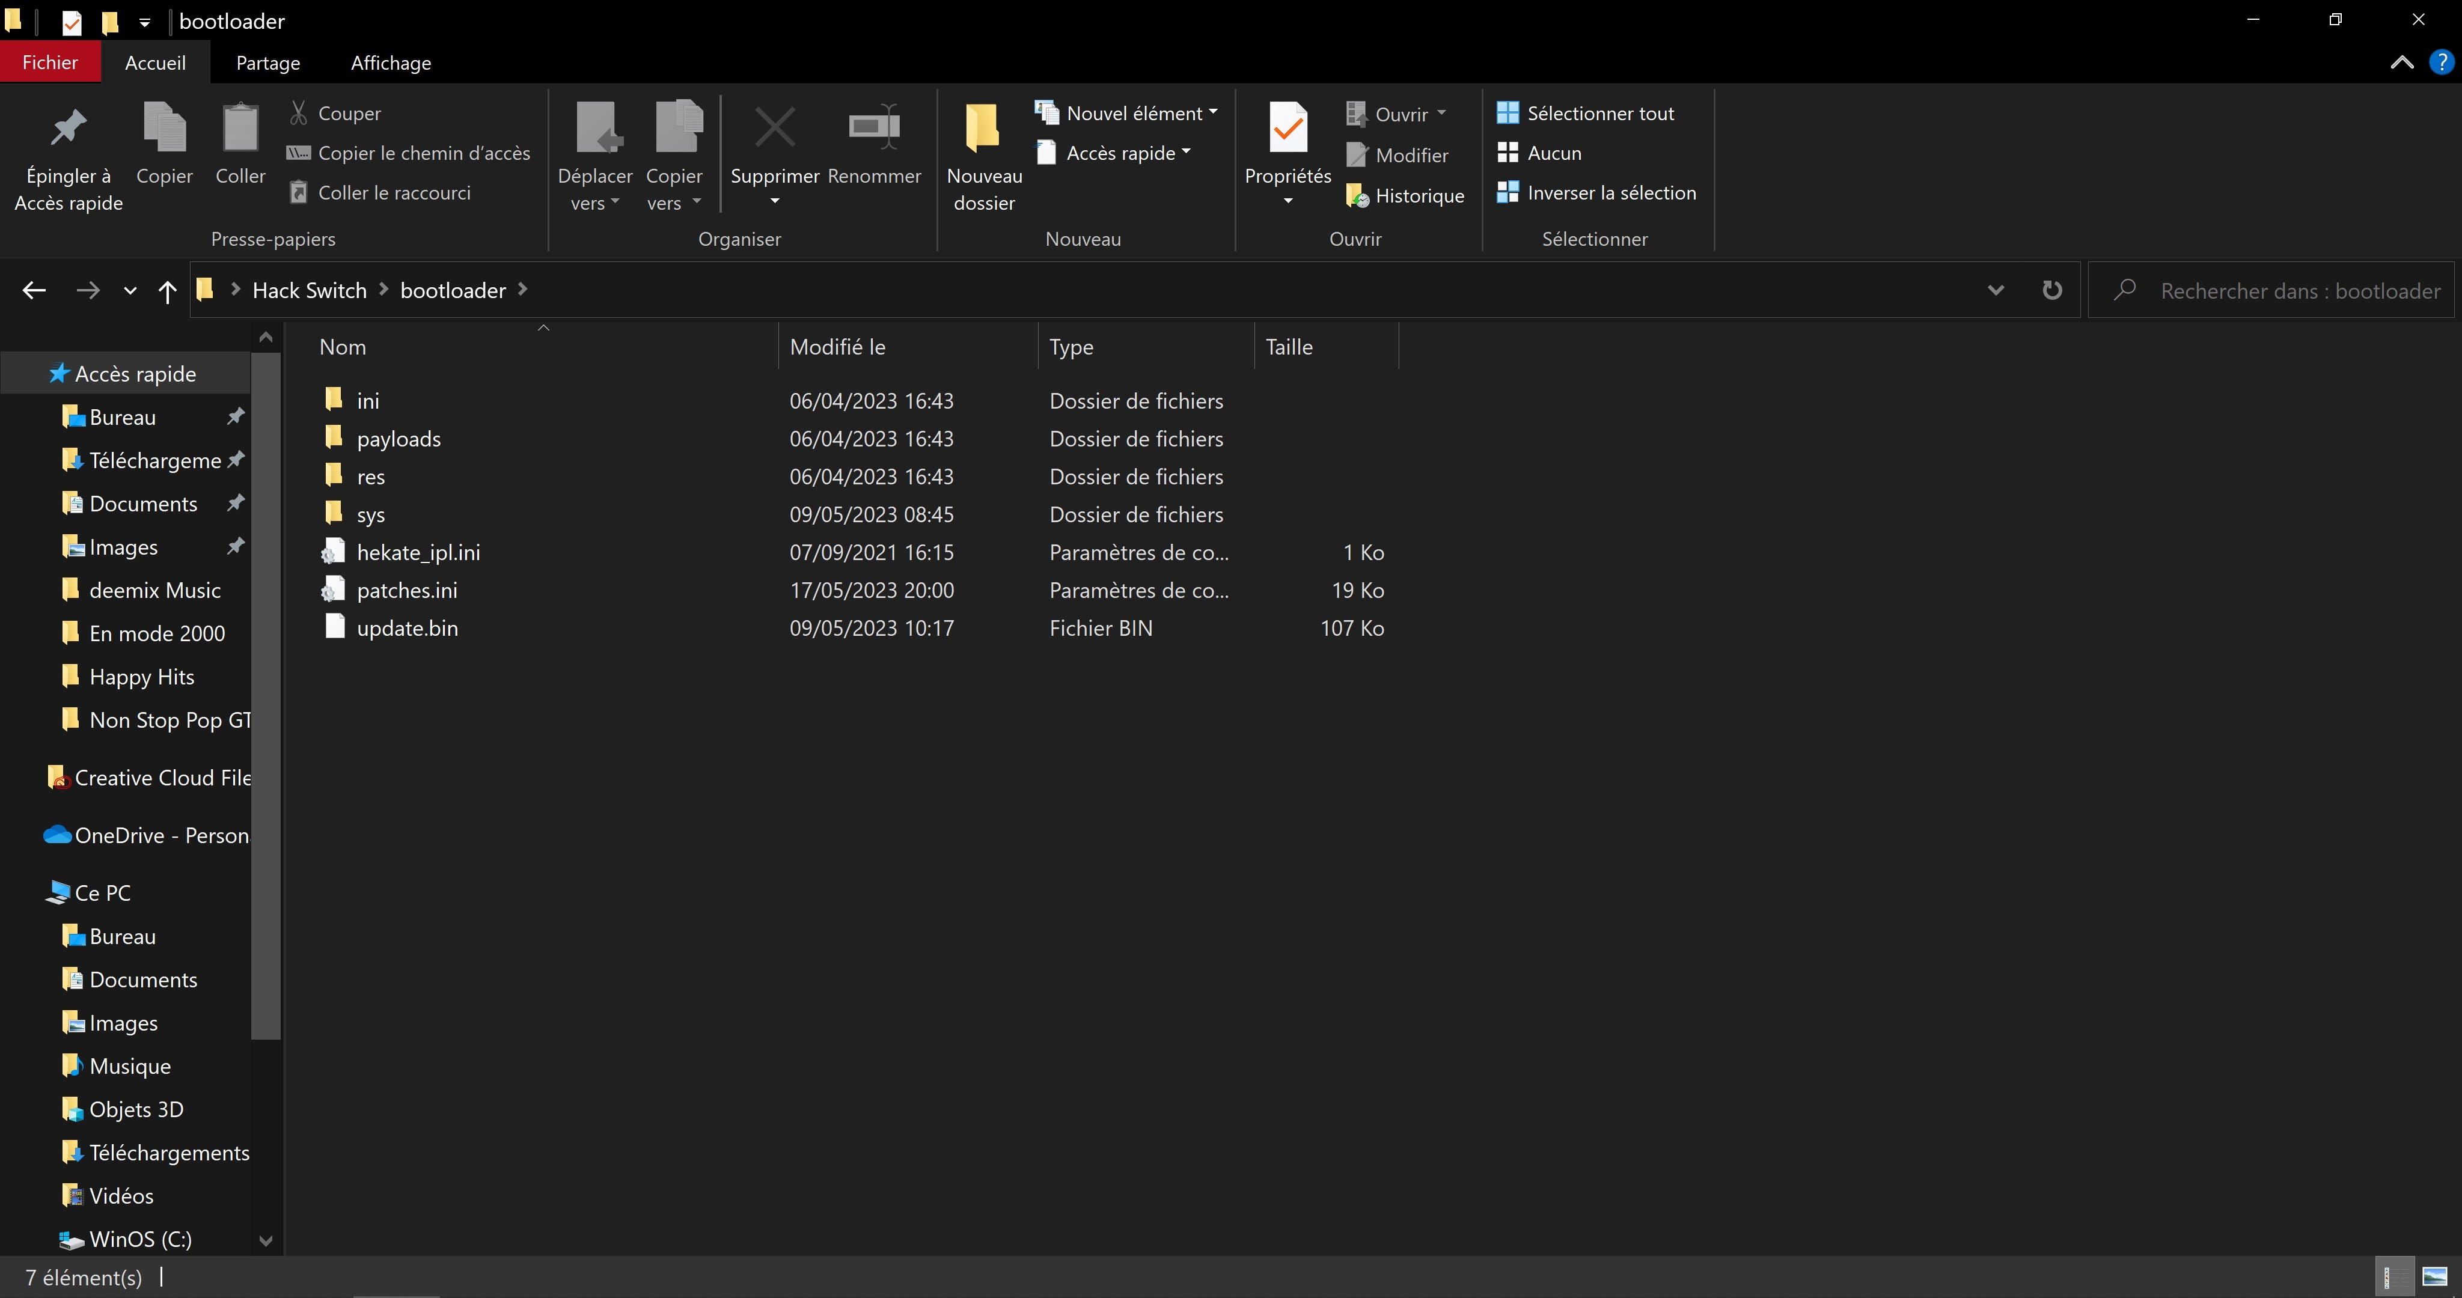Switch to large icons view in status bar
This screenshot has width=2462, height=1298.
click(x=2434, y=1277)
